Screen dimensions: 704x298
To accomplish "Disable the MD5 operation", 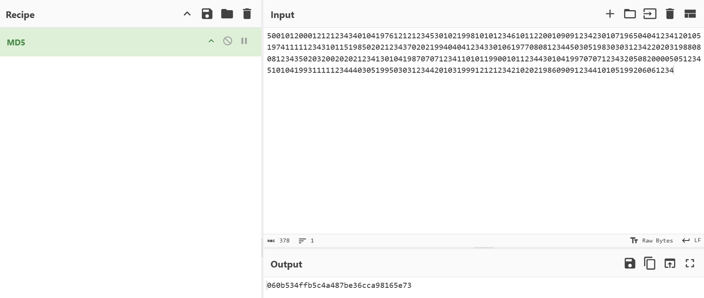I will pyautogui.click(x=227, y=41).
